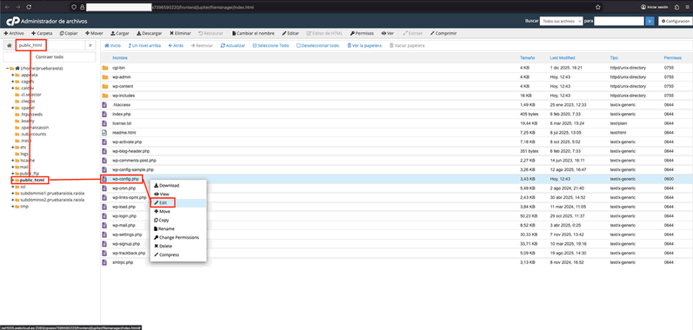The image size is (693, 330).
Task: Open Ver la papelera
Action: click(364, 45)
